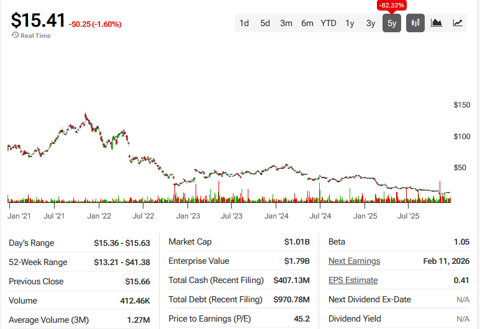
Task: Select the active 5y range button
Action: 392,23
